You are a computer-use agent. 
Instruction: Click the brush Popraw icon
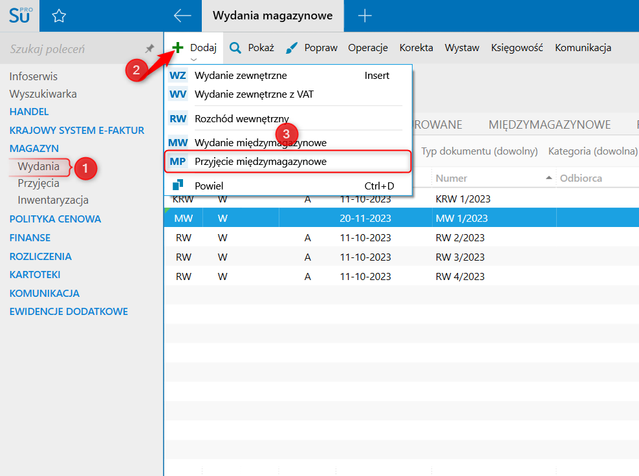coord(292,48)
